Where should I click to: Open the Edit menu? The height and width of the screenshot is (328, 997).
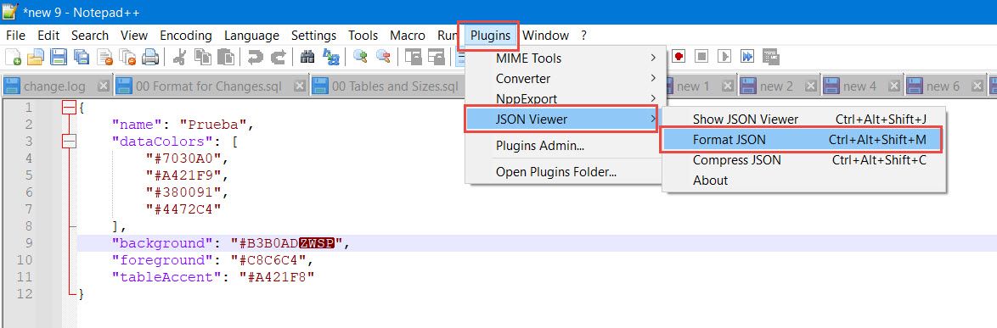[x=48, y=36]
